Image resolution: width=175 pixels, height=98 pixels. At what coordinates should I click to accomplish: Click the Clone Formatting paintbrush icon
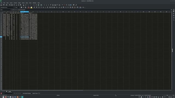pos(24,5)
